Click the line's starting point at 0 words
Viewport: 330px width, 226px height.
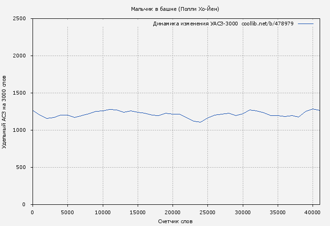click(33, 111)
